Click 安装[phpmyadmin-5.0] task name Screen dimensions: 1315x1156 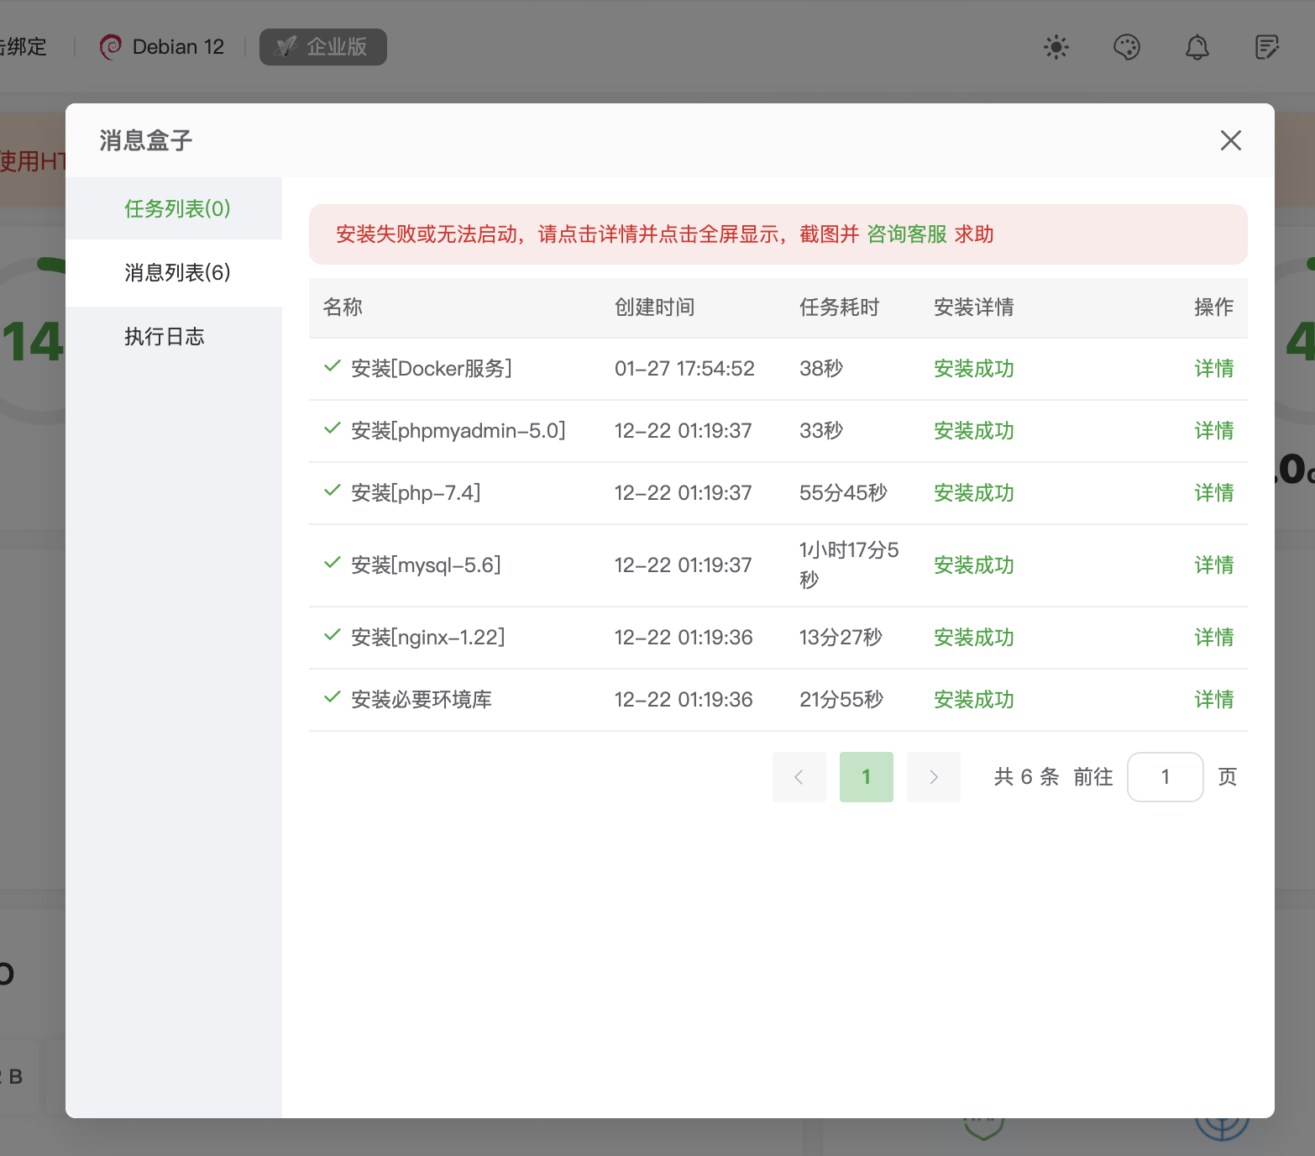click(x=458, y=431)
